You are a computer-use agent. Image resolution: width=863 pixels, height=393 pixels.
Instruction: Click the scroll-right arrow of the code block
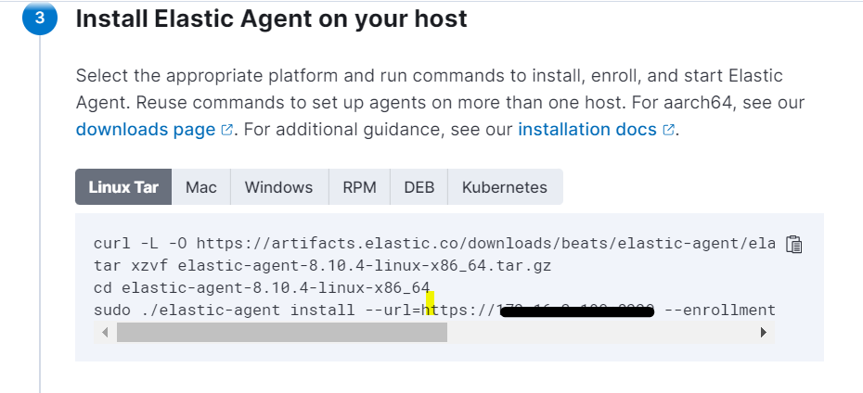tap(764, 332)
